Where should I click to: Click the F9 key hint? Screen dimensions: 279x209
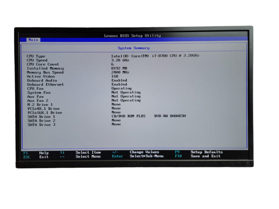point(177,152)
